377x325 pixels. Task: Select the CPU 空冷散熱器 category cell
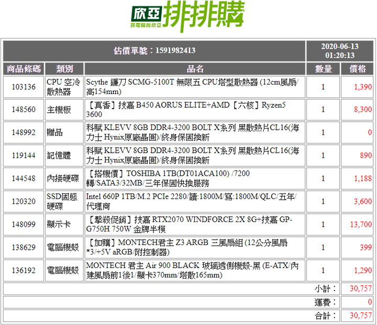coord(64,87)
